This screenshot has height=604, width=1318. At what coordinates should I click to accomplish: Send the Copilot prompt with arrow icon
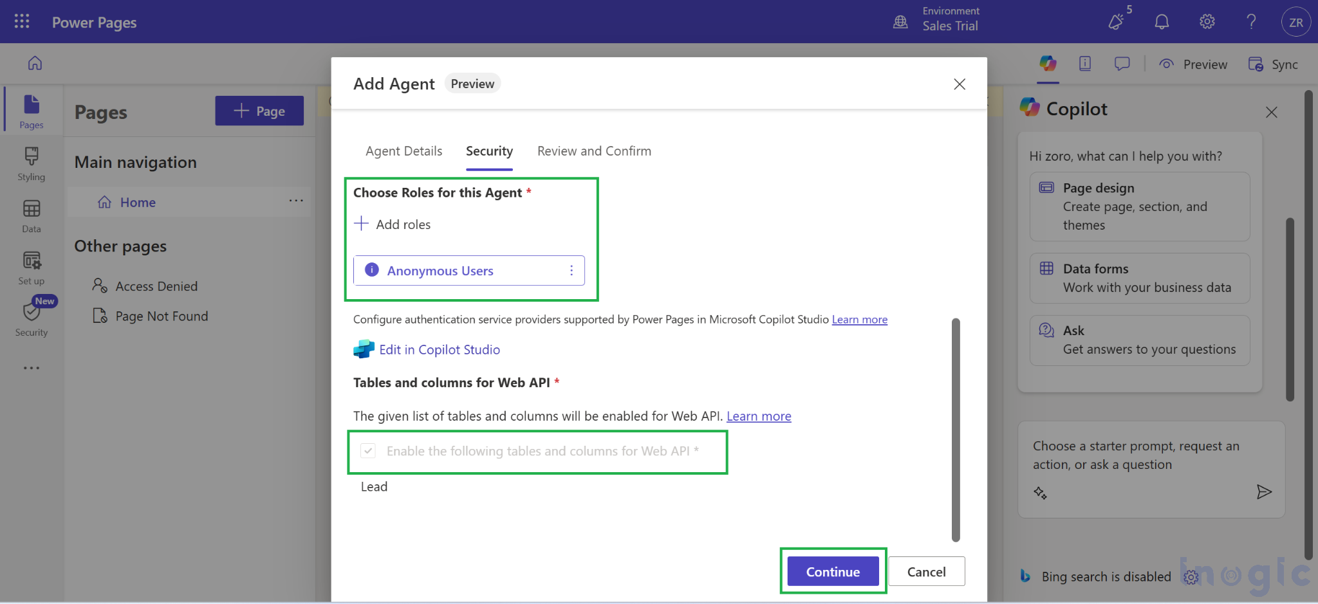1264,492
